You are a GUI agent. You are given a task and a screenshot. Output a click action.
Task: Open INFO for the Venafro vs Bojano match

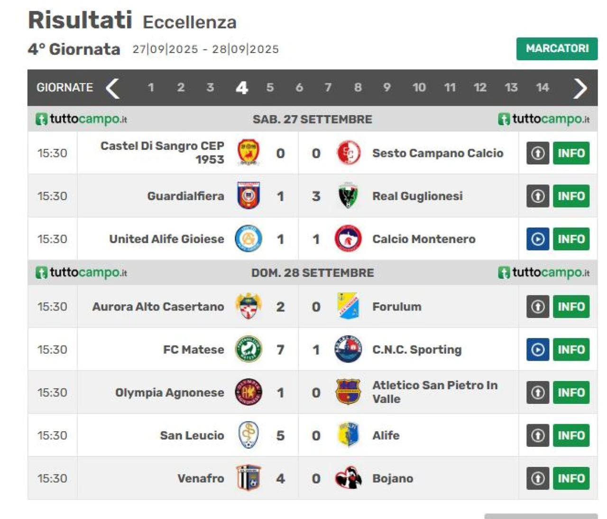coord(571,478)
